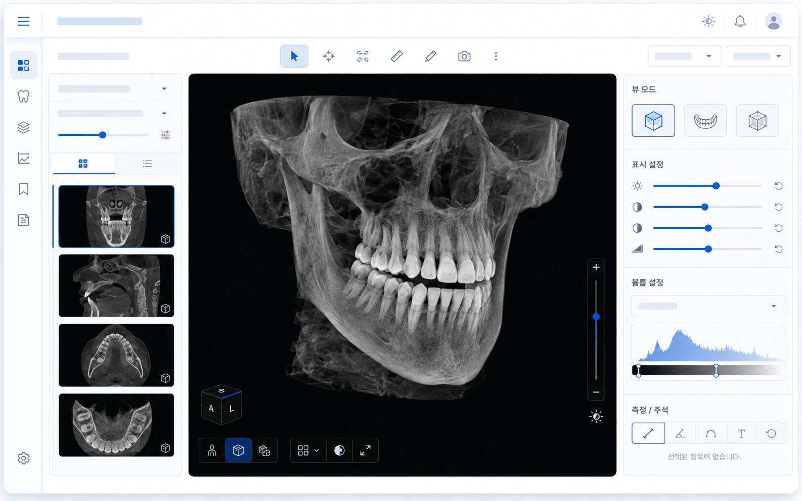Take a snapshot with the camera icon
Image resolution: width=802 pixels, height=501 pixels.
464,56
